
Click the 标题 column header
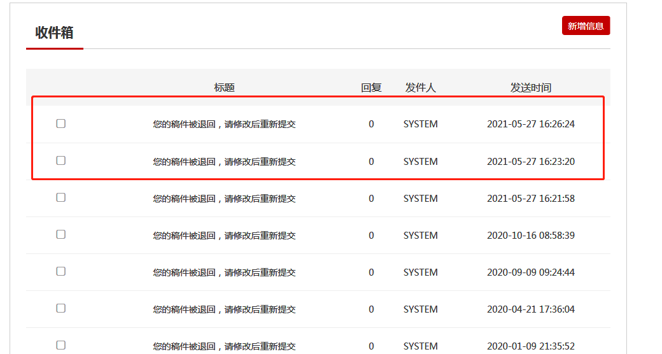tap(224, 88)
